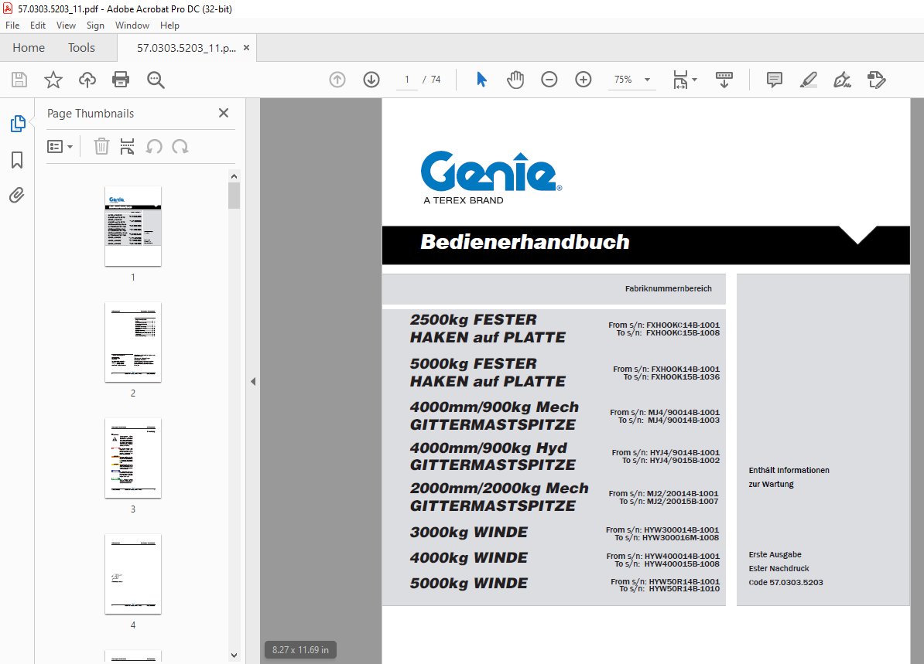Rotate page counterclockwise icon

coord(154,146)
